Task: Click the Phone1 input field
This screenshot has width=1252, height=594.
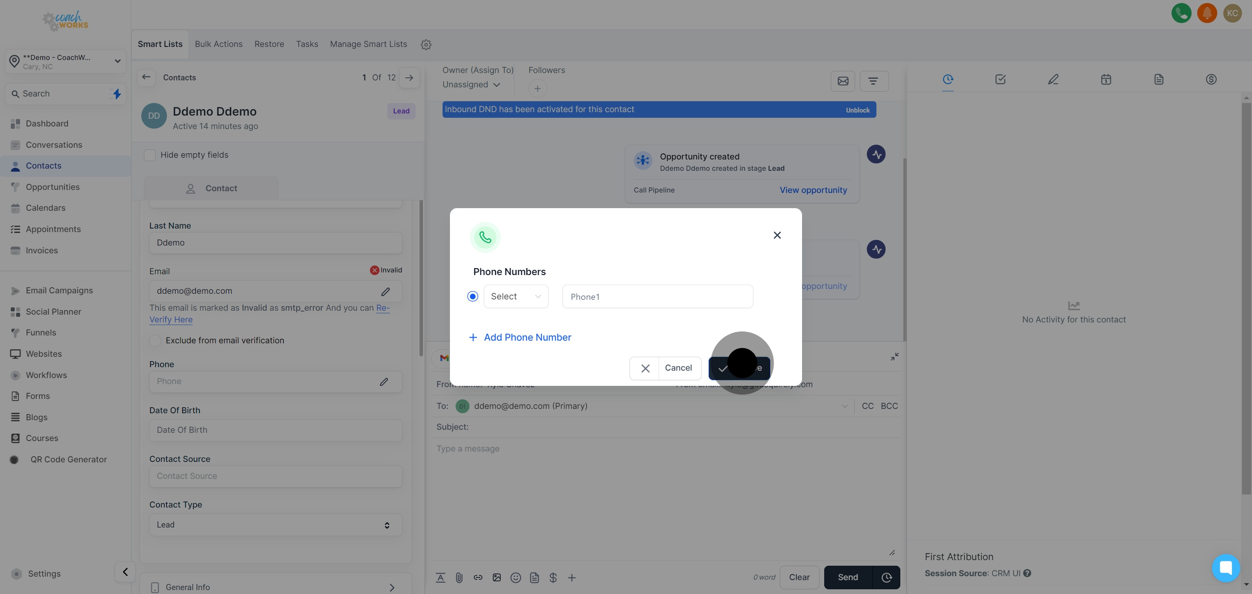Action: point(657,297)
